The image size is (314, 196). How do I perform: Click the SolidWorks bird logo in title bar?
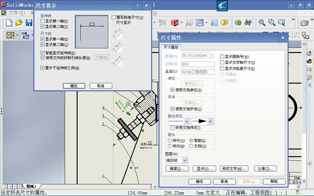click(x=222, y=6)
